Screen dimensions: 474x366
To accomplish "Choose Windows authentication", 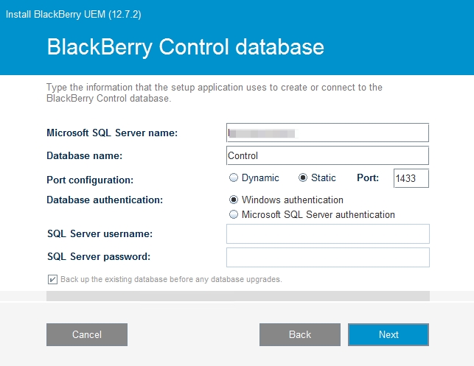I will [x=234, y=200].
